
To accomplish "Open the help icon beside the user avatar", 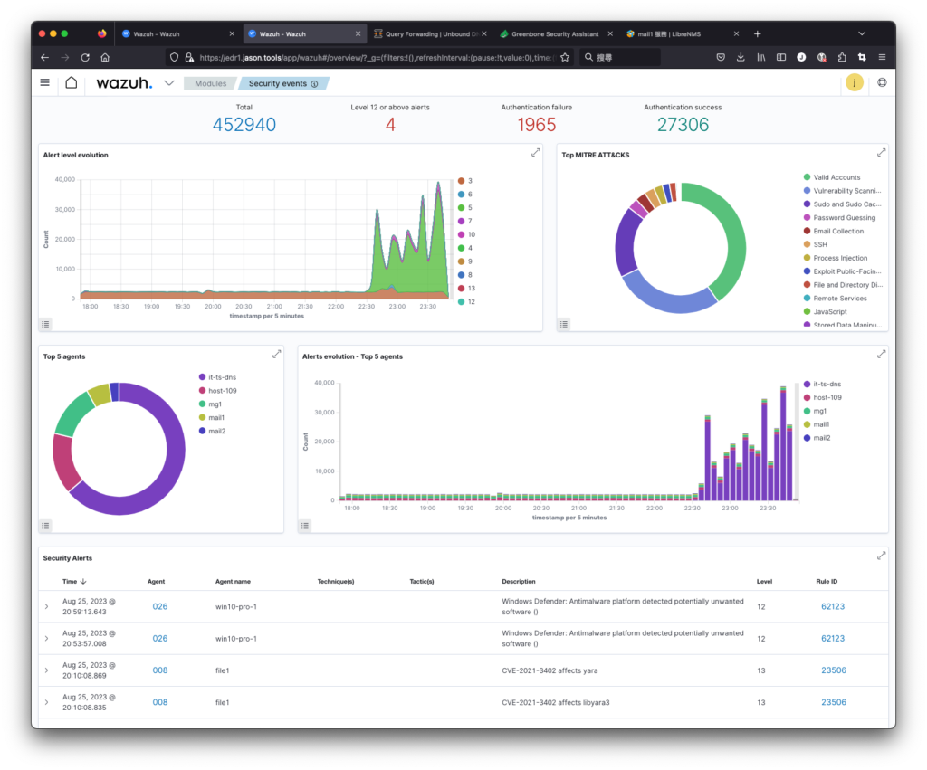I will [882, 82].
